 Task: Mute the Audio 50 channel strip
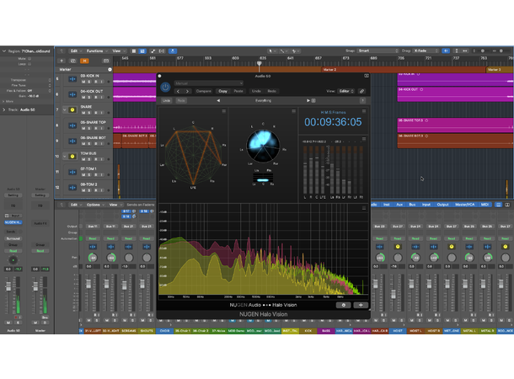(x=8, y=323)
